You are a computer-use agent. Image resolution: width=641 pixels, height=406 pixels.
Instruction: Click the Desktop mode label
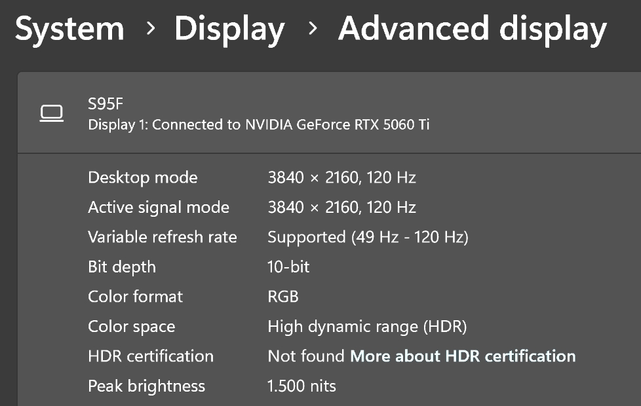click(142, 177)
